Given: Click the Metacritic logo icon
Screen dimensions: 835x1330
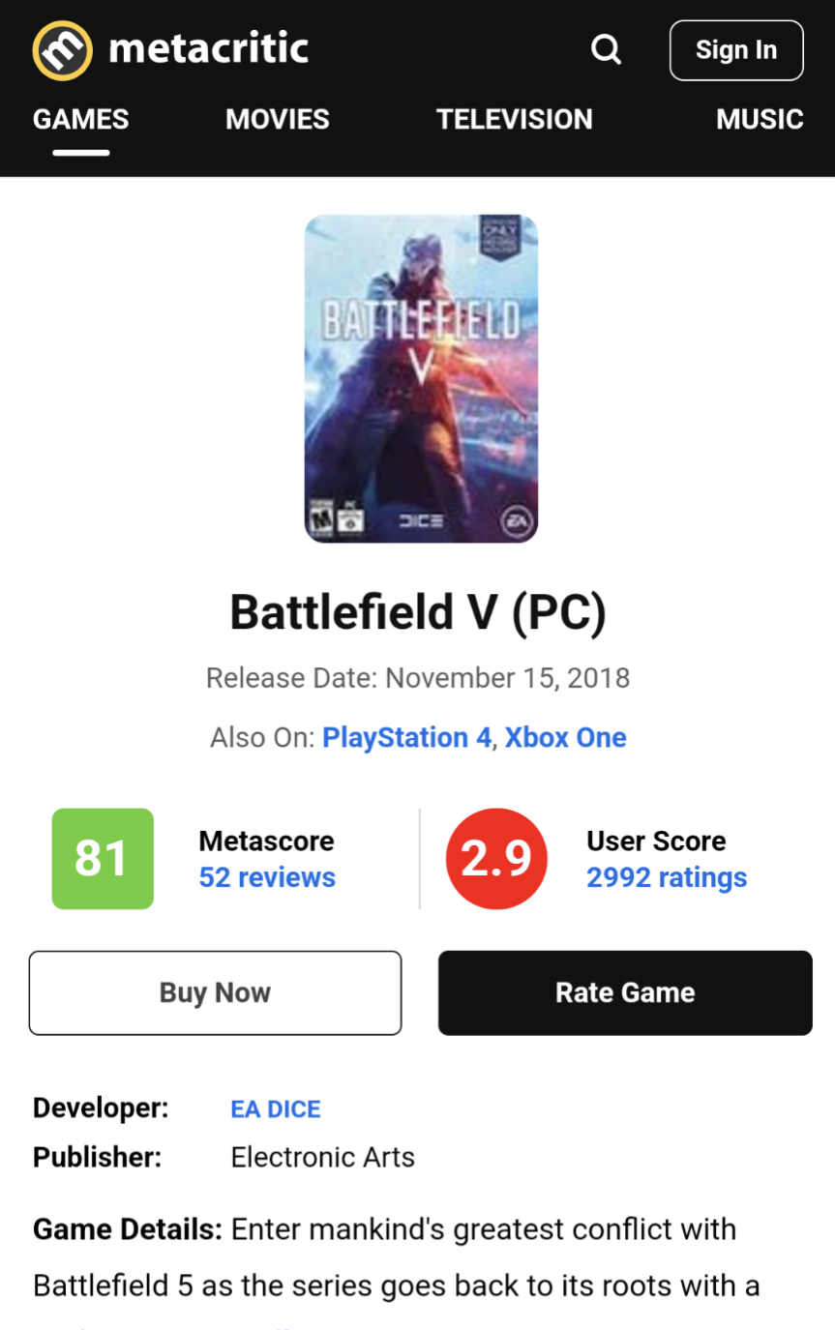Looking at the screenshot, I should pos(63,50).
